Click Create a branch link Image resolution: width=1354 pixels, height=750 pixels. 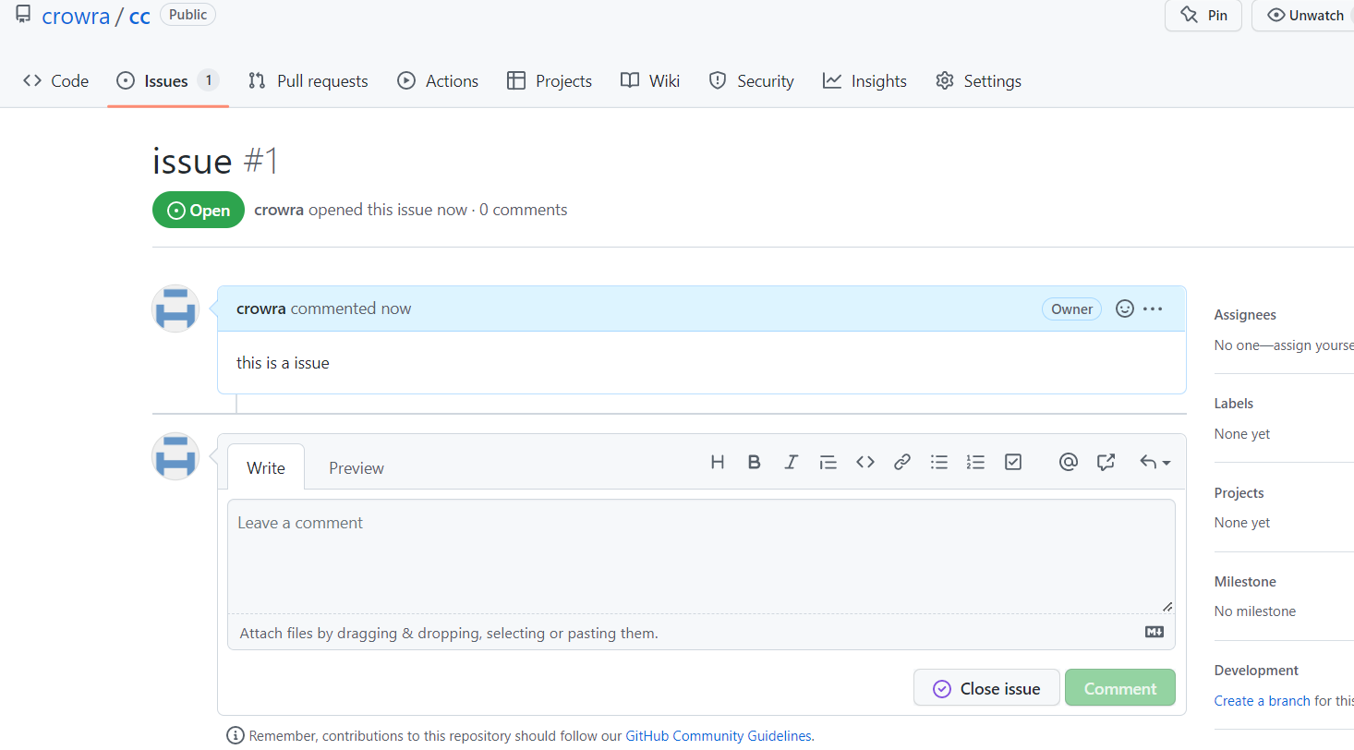(x=1262, y=701)
